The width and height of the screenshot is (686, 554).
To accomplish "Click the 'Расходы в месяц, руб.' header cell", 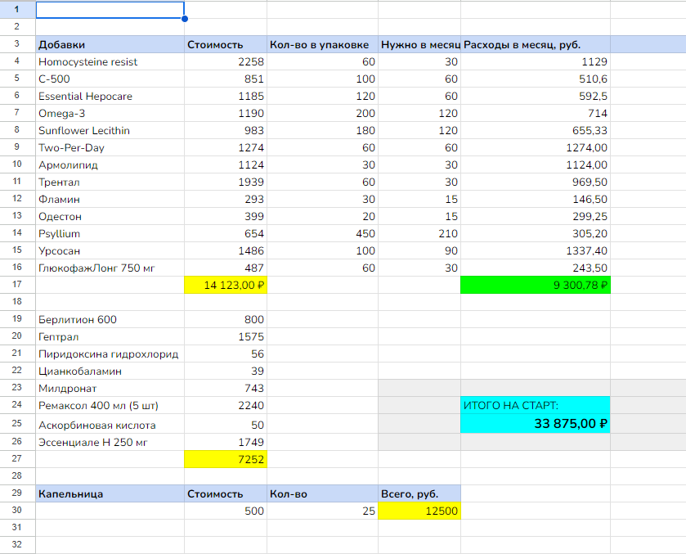I will pos(535,44).
